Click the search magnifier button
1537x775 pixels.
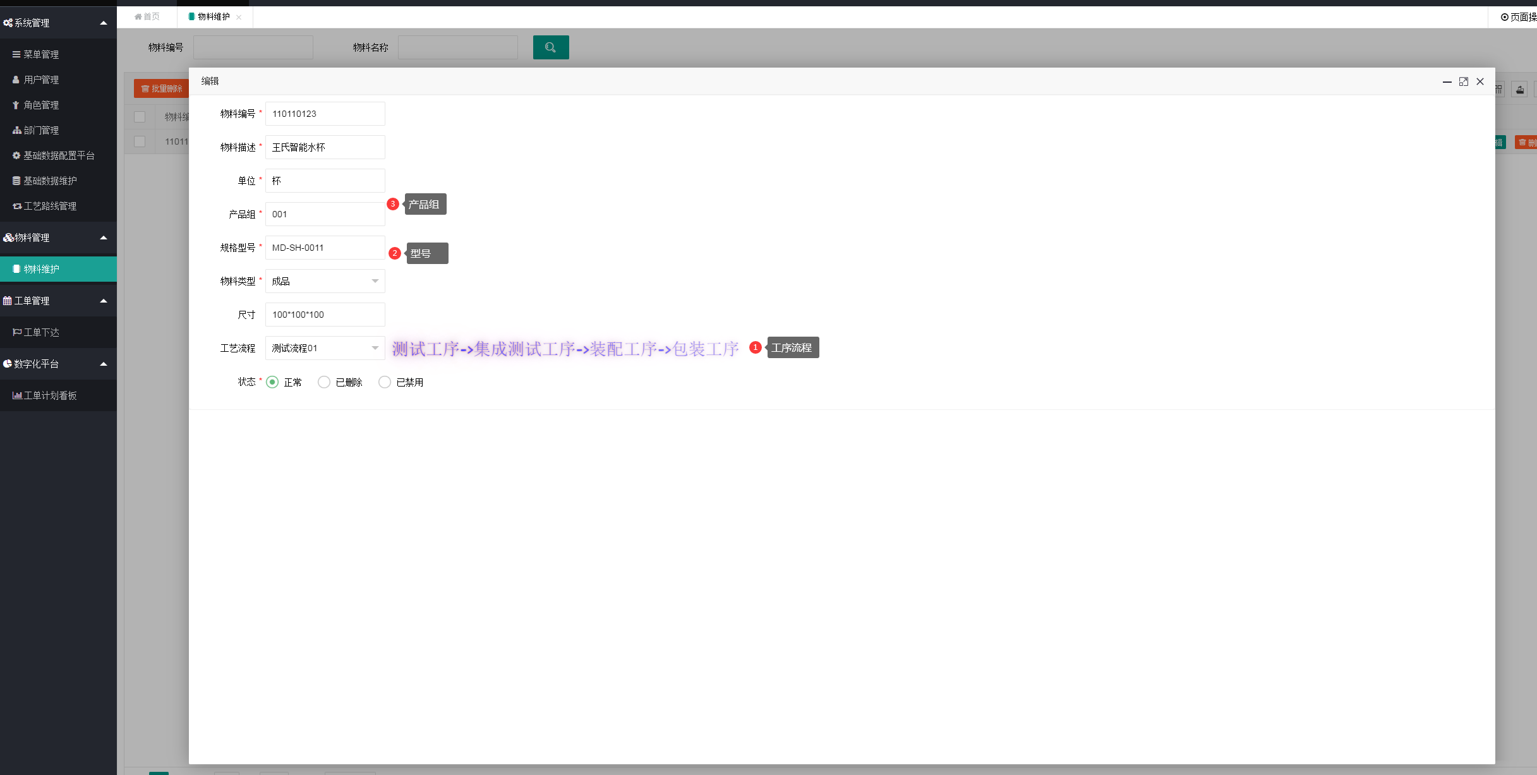551,47
